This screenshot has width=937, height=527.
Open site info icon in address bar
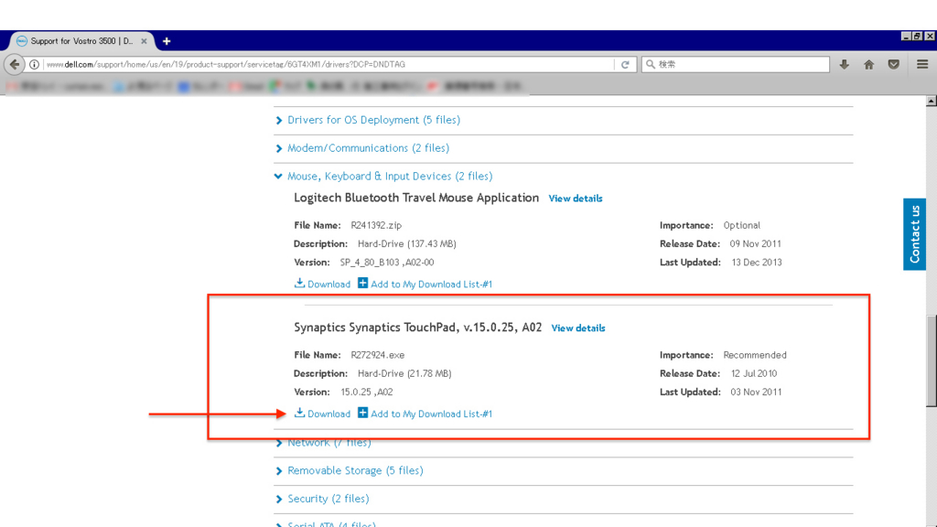pyautogui.click(x=35, y=65)
